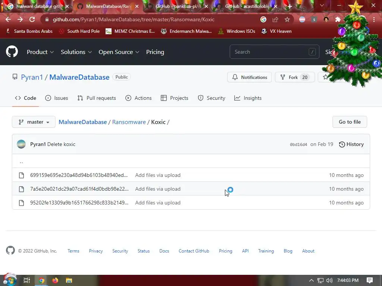Viewport: 382px width, 286px height.
Task: Focus the GitHub Search input field
Action: click(274, 52)
